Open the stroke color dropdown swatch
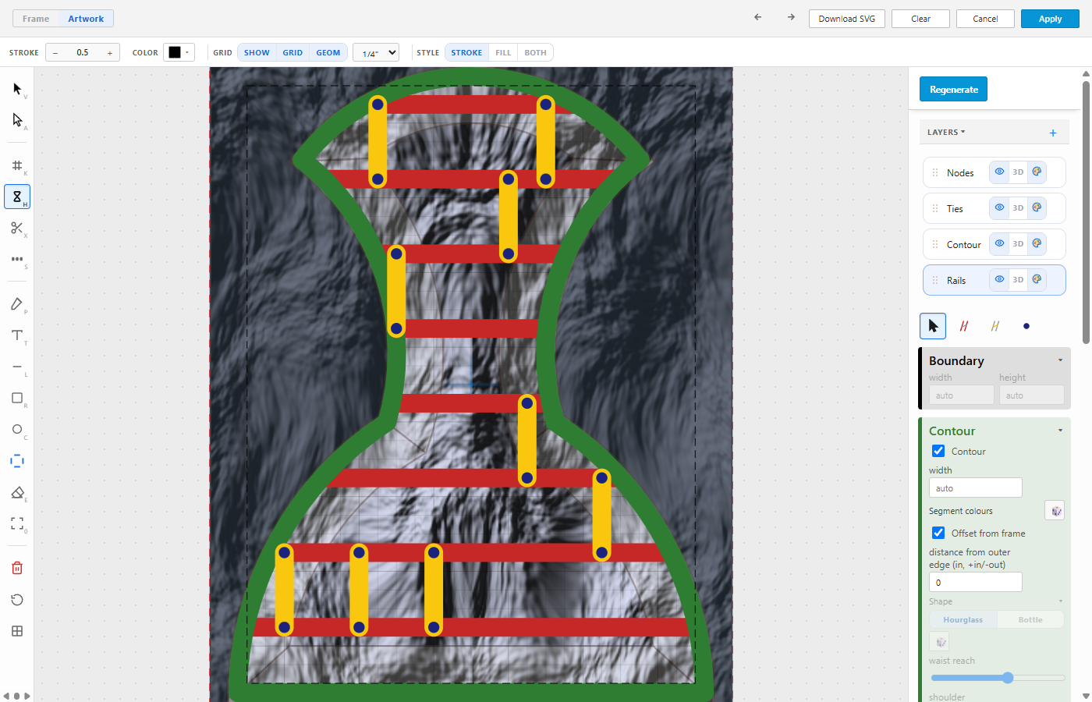This screenshot has height=702, width=1092. (179, 52)
